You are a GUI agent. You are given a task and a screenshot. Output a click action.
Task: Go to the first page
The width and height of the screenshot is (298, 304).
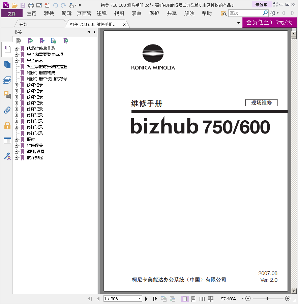tap(90, 299)
